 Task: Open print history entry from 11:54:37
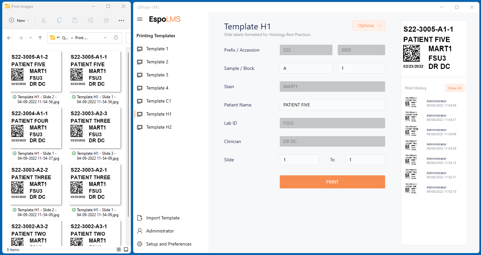pos(433,117)
